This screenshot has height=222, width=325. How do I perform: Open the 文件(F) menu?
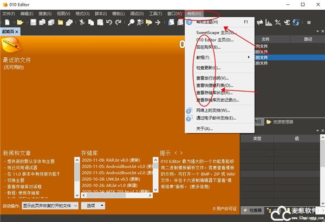pos(9,14)
